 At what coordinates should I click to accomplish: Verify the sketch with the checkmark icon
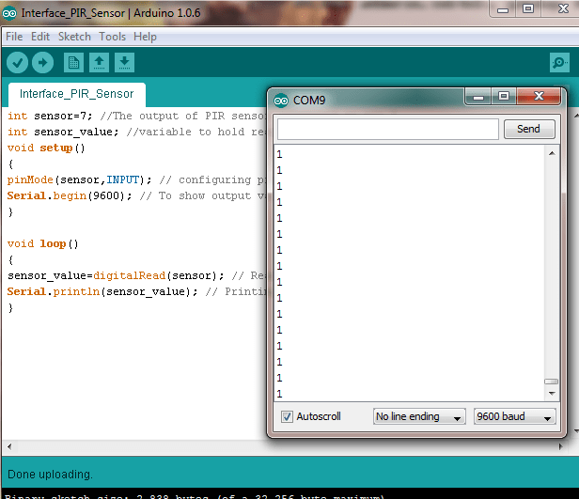[17, 62]
